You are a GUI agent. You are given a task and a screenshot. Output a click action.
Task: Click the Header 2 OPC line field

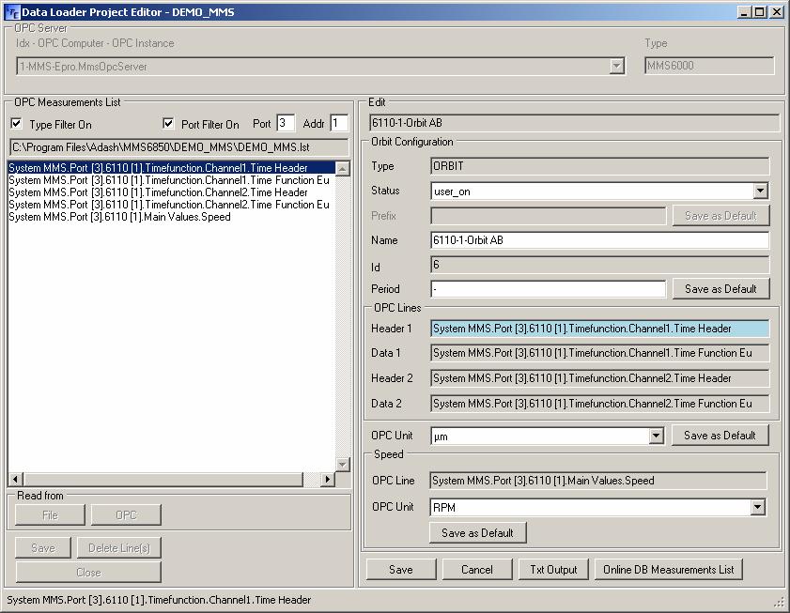pyautogui.click(x=599, y=378)
